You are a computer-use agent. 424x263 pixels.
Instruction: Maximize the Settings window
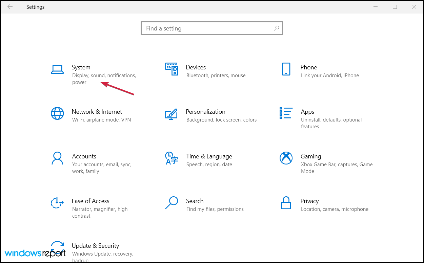[395, 7]
